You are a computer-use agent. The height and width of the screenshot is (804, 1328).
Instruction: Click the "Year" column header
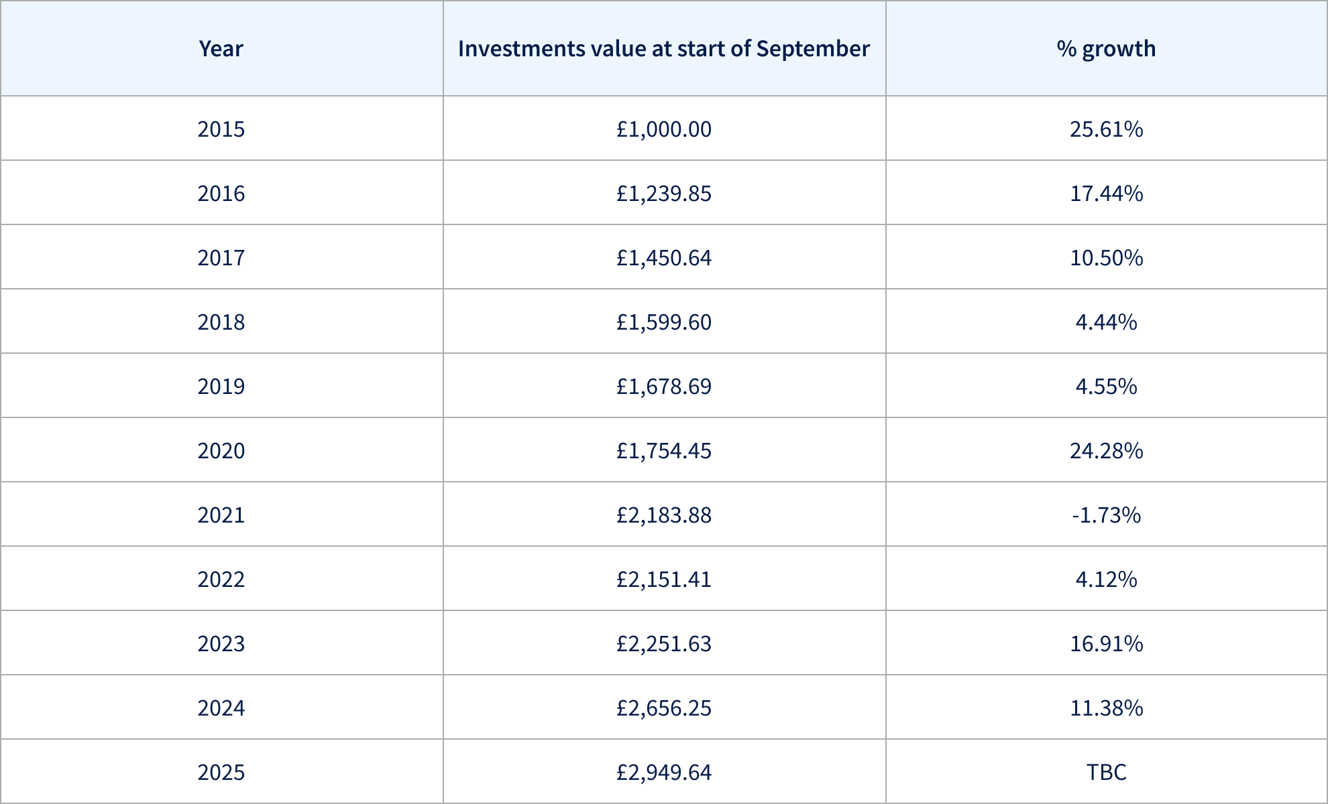tap(221, 49)
